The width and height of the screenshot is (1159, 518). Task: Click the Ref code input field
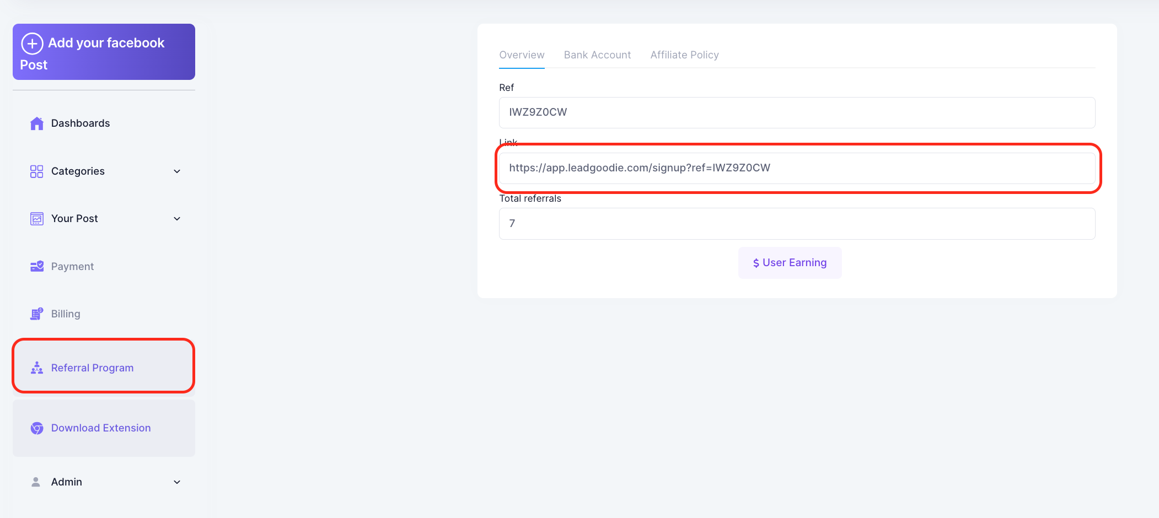tap(796, 112)
